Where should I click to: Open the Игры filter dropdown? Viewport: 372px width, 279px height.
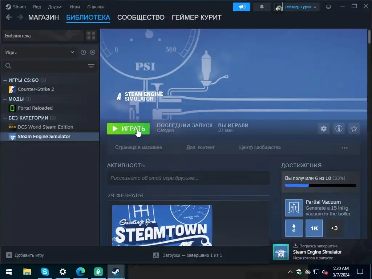(40, 52)
